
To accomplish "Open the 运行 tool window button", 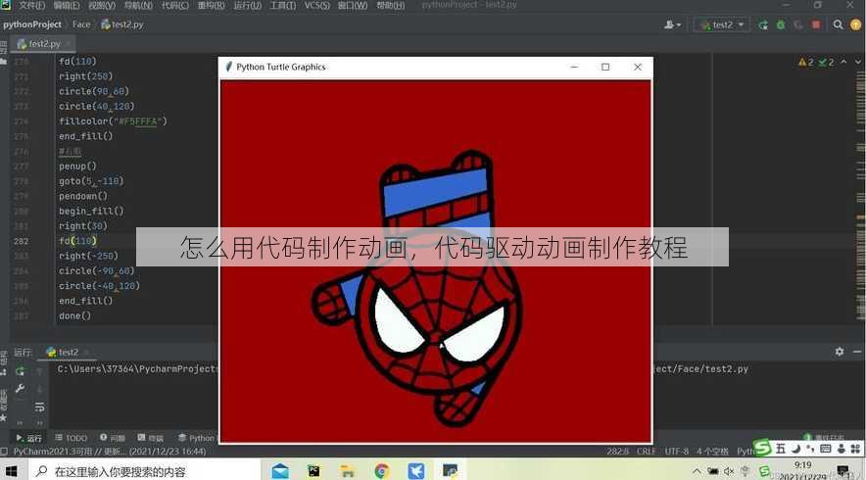I will [x=28, y=438].
